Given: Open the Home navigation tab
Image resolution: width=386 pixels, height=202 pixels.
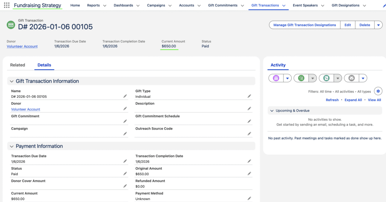Looking at the screenshot, I should click(x=75, y=6).
